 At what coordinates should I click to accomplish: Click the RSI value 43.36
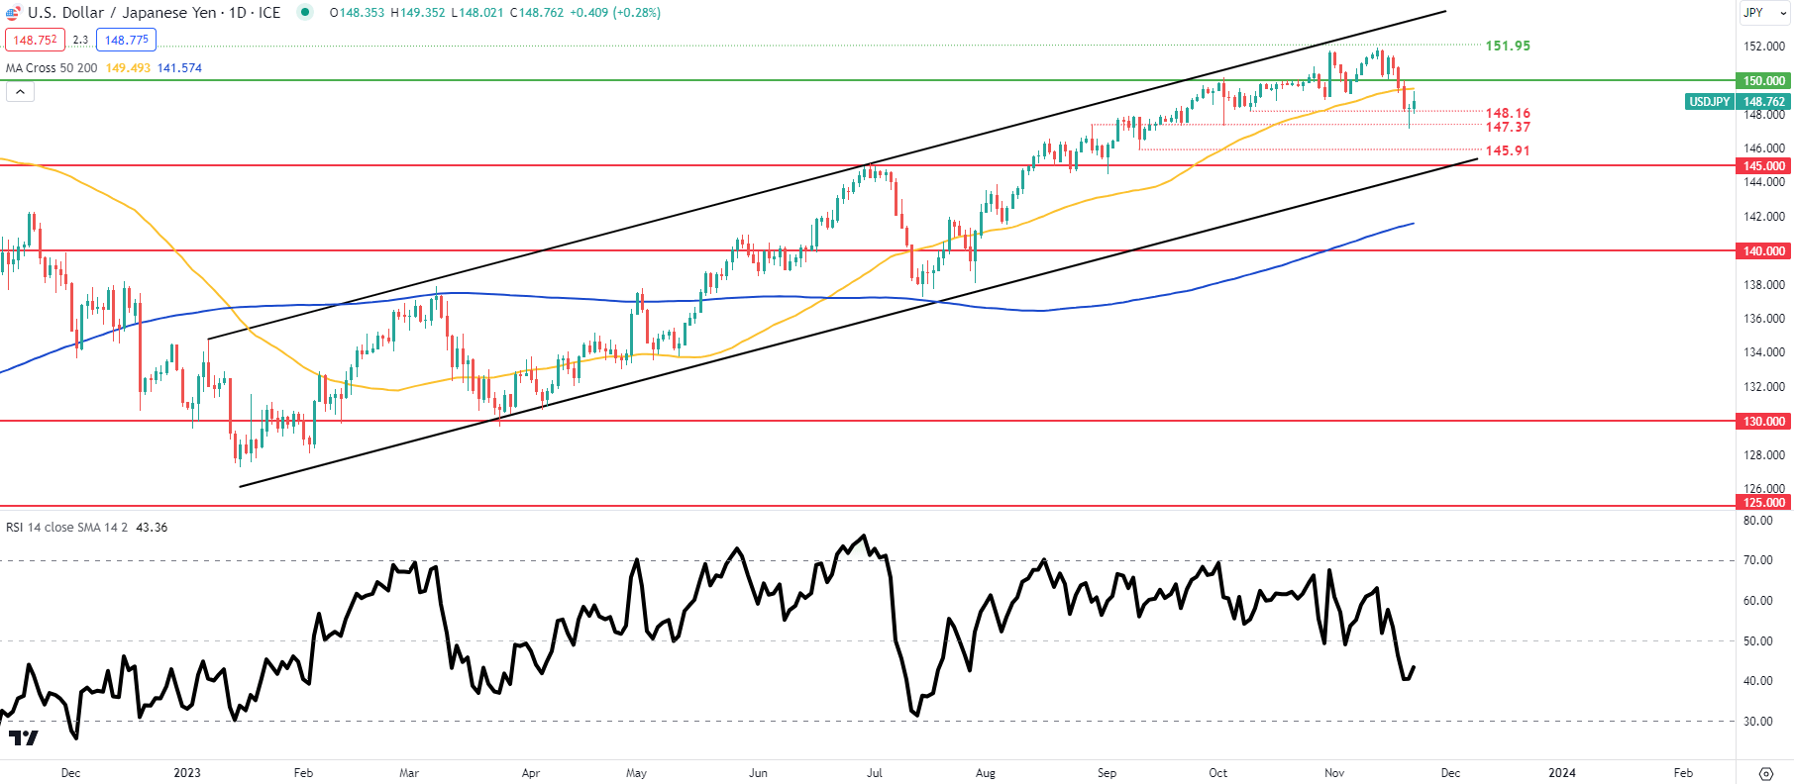tap(152, 528)
